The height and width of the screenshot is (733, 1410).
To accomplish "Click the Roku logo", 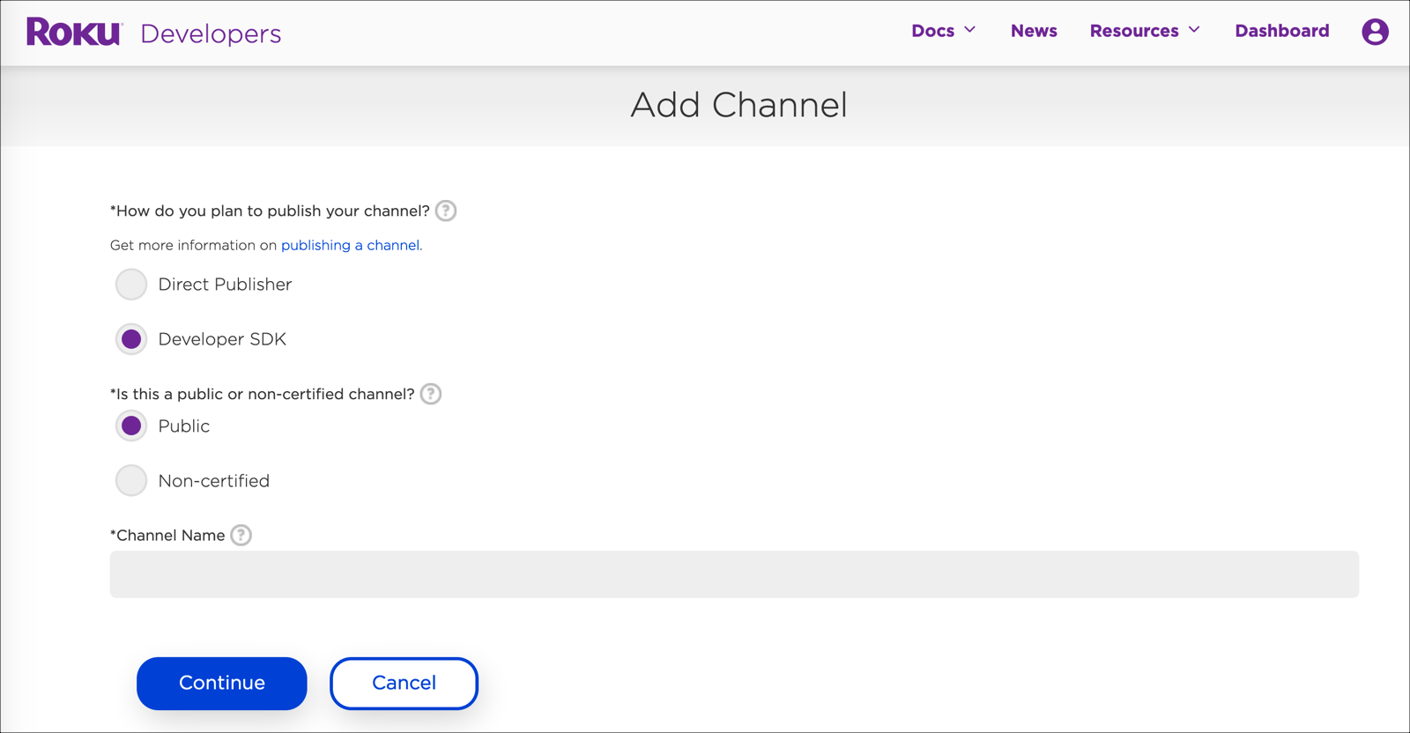I will click(x=73, y=33).
